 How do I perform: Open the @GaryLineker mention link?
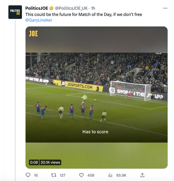[x=39, y=20]
